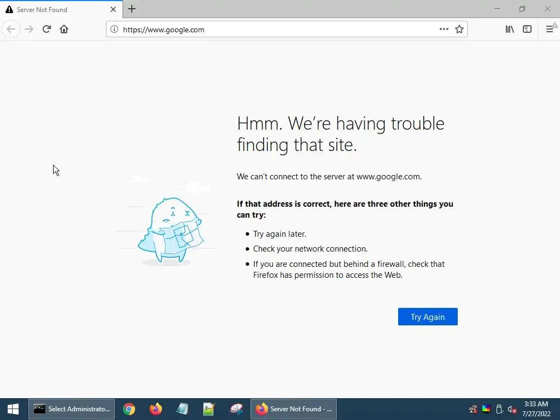Open the muted volume tray icon
Image resolution: width=560 pixels, height=420 pixels.
coord(512,409)
